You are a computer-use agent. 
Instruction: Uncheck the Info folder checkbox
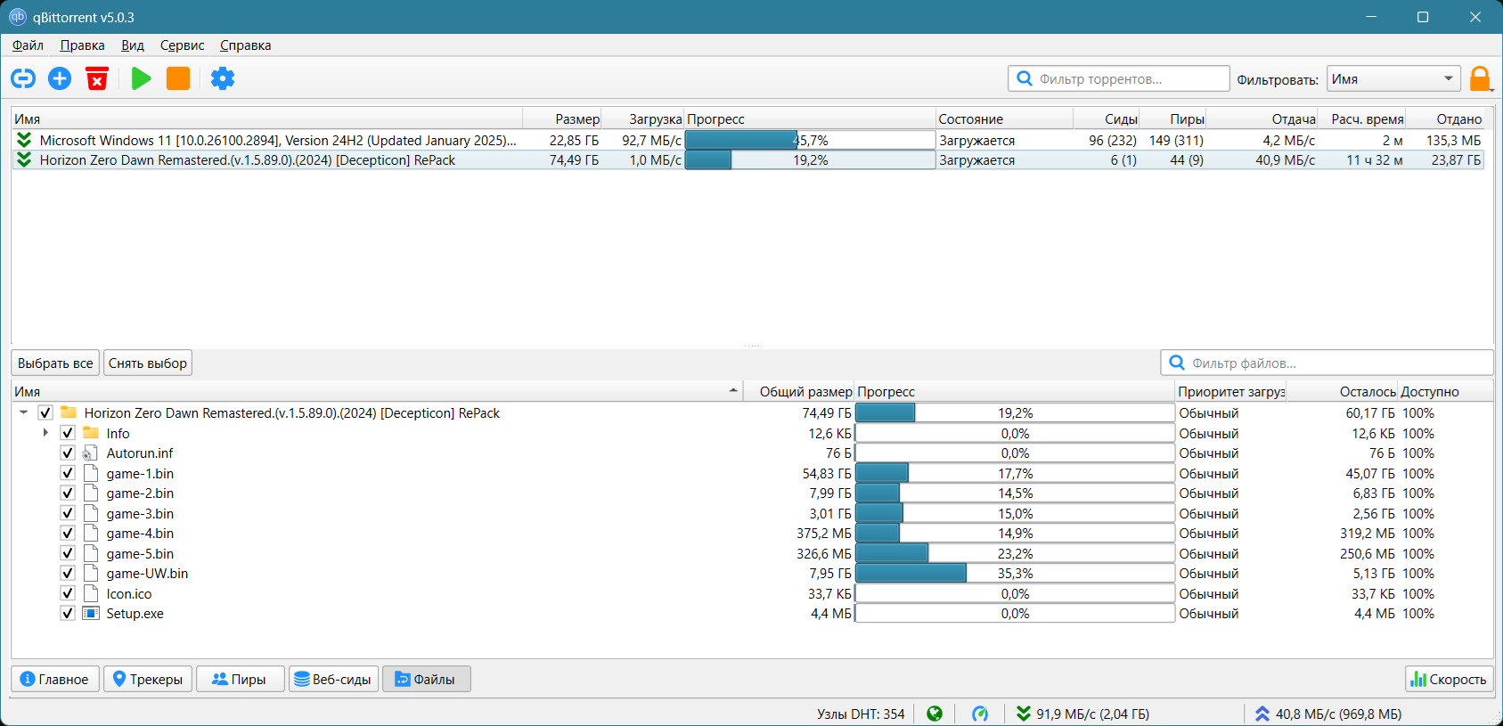click(x=68, y=433)
